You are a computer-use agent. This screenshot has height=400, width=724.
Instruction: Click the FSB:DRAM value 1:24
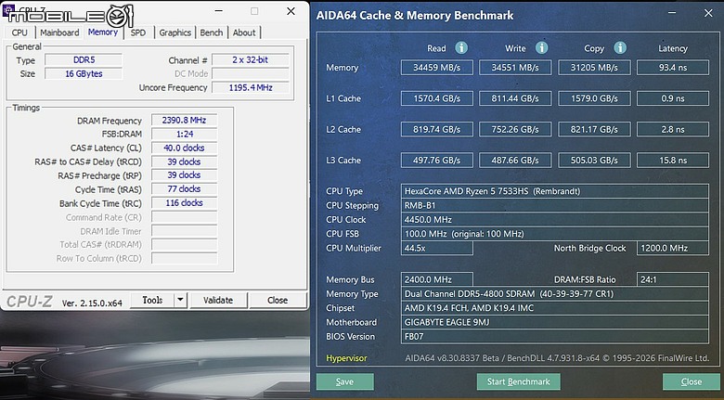pyautogui.click(x=184, y=134)
